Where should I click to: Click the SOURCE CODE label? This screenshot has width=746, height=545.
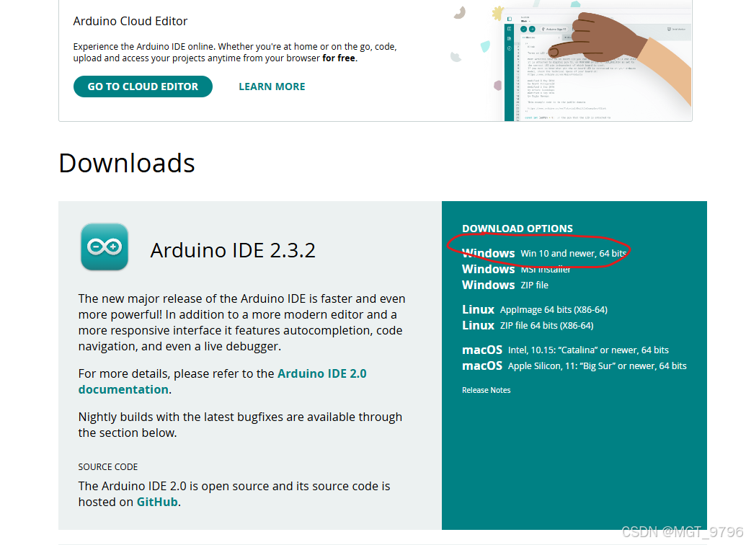pos(108,467)
